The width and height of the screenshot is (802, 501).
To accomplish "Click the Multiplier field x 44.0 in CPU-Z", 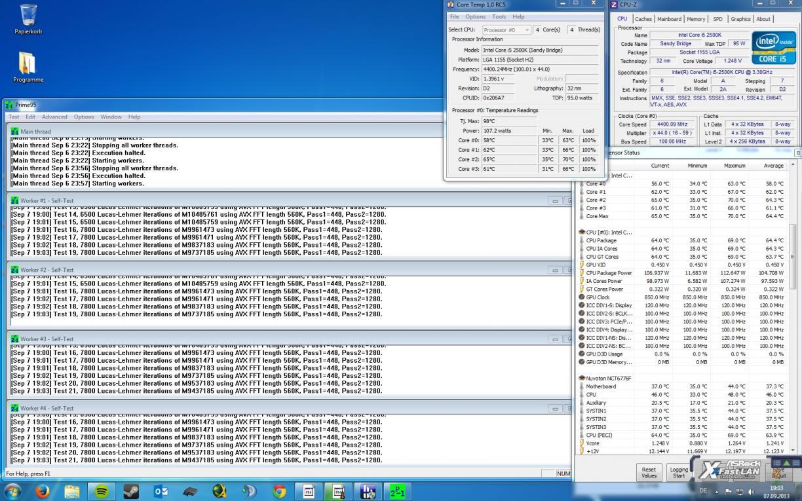I will click(x=672, y=133).
